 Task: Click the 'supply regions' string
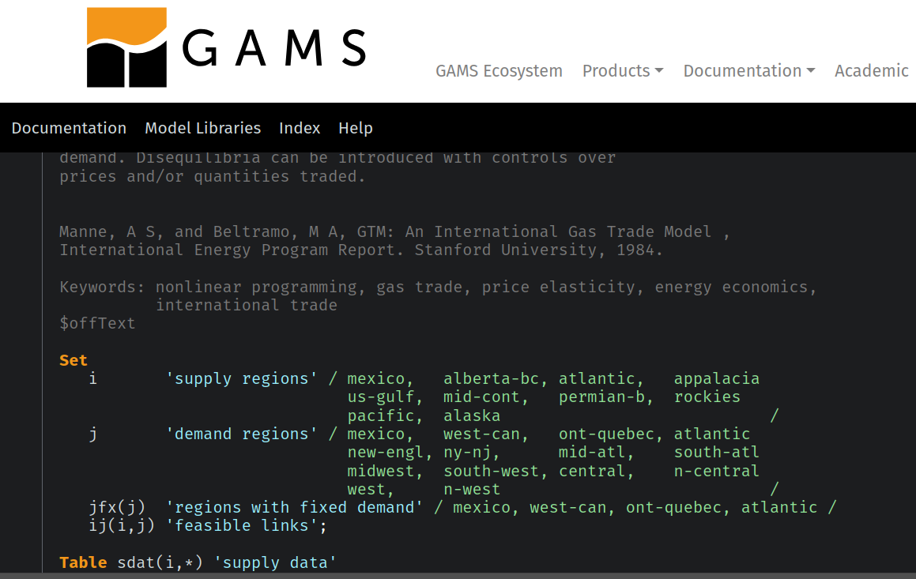(242, 379)
